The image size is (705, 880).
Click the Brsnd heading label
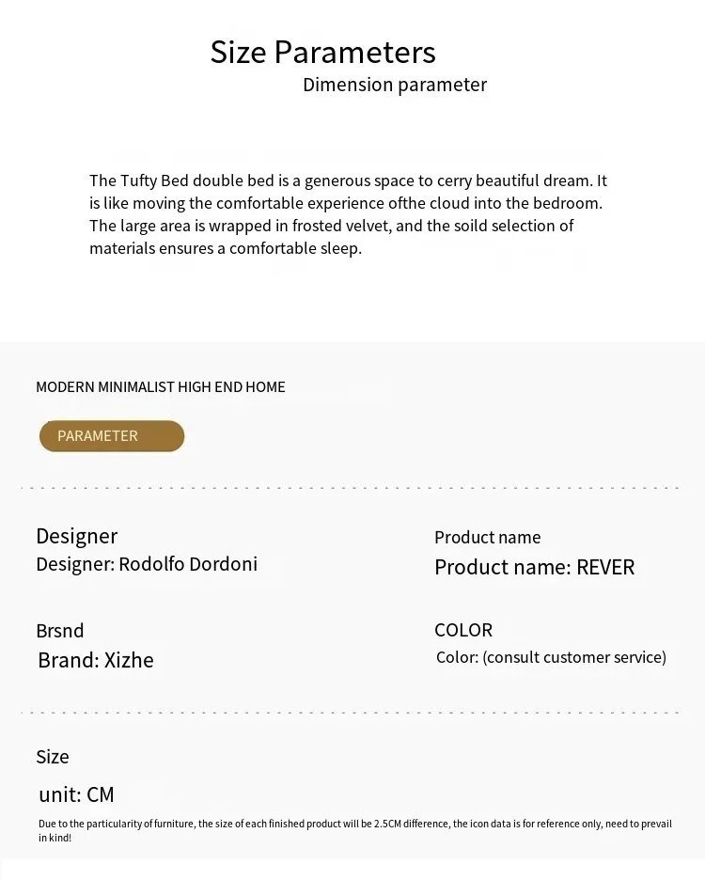pos(60,631)
